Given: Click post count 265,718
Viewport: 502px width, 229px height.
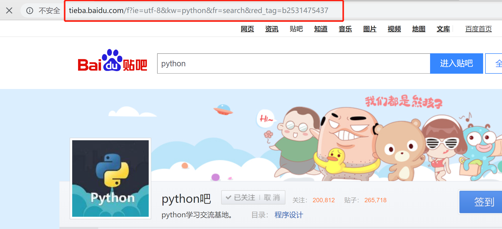Looking at the screenshot, I should point(375,200).
